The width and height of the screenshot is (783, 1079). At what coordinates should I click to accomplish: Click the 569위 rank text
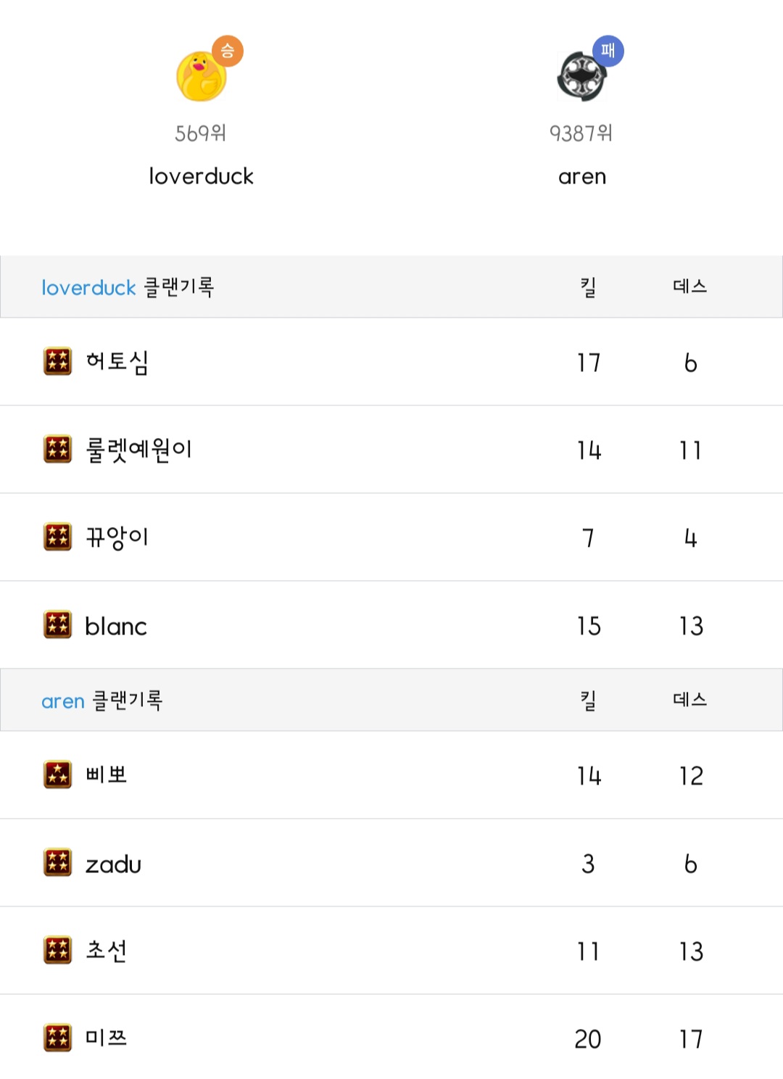201,133
